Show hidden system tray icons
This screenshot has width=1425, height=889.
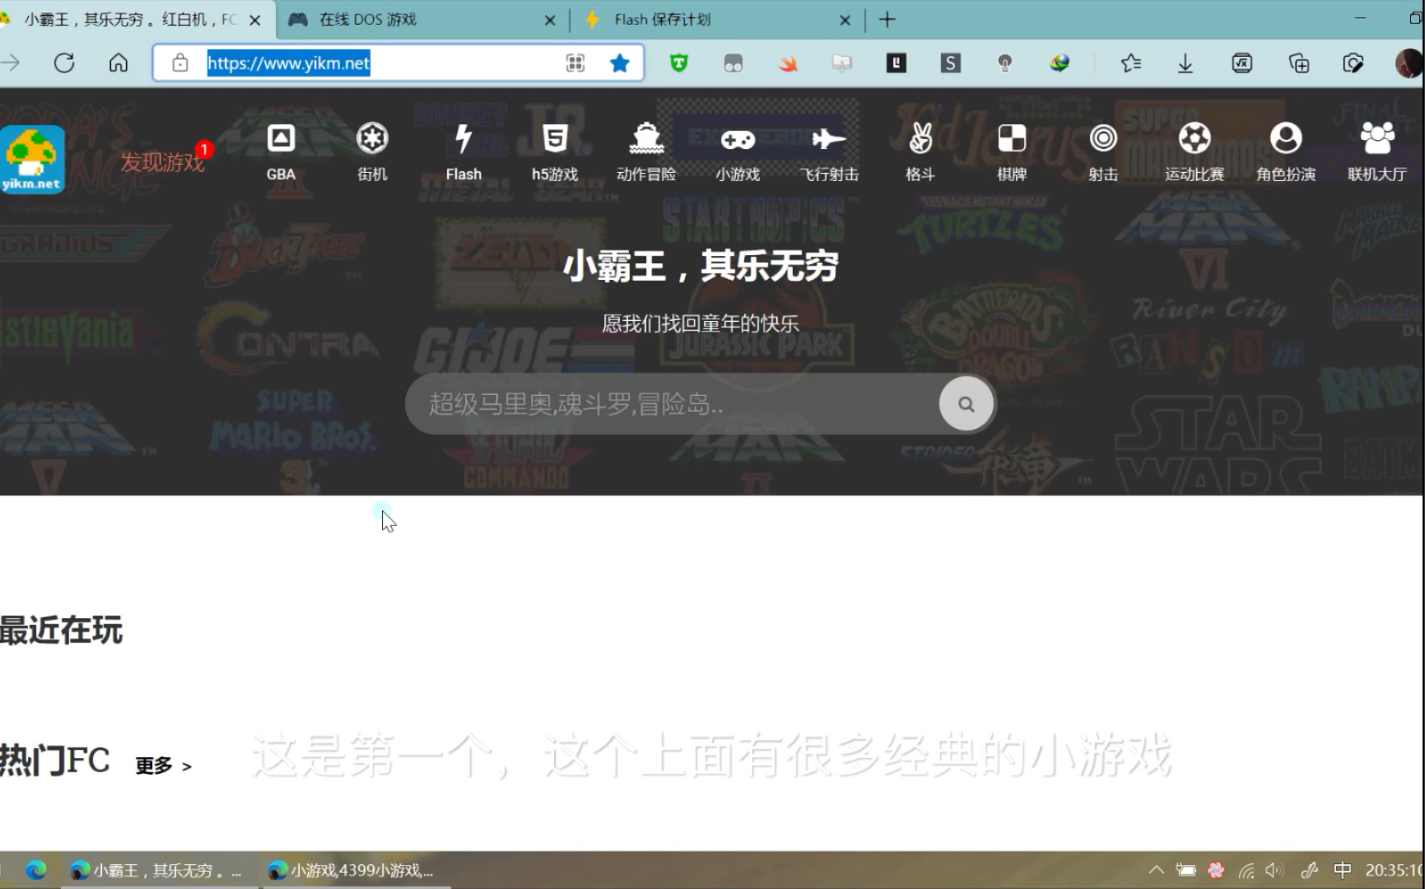pyautogui.click(x=1156, y=870)
